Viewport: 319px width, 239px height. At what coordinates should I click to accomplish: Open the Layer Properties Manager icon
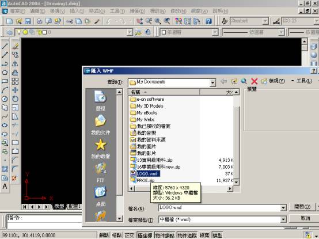[9, 32]
